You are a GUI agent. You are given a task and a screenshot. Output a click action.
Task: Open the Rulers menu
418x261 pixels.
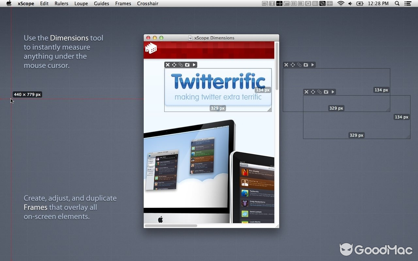point(61,4)
